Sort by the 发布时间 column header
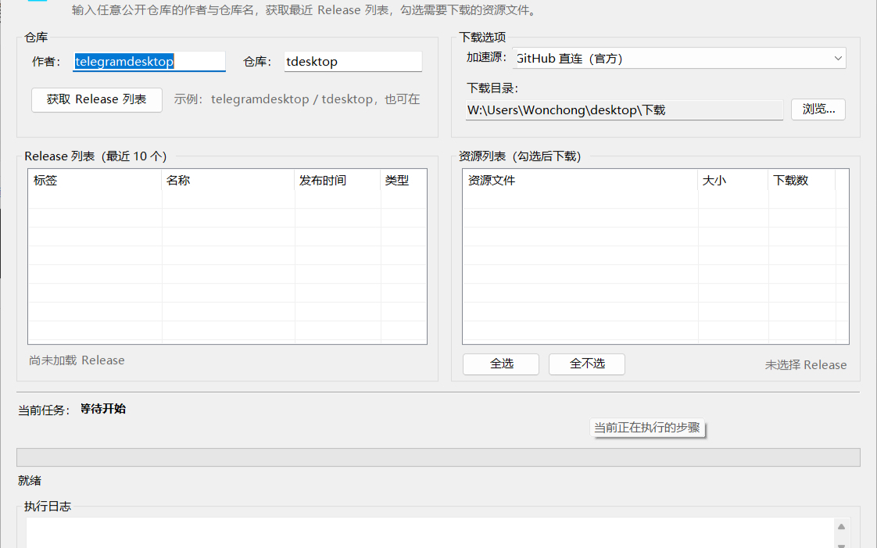The width and height of the screenshot is (877, 548). point(337,181)
